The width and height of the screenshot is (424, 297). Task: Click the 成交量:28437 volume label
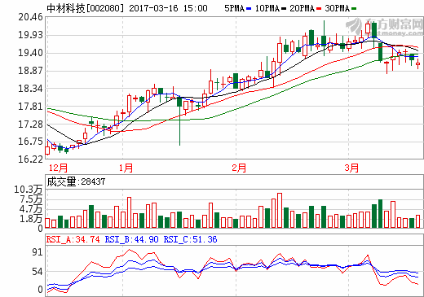coord(76,181)
